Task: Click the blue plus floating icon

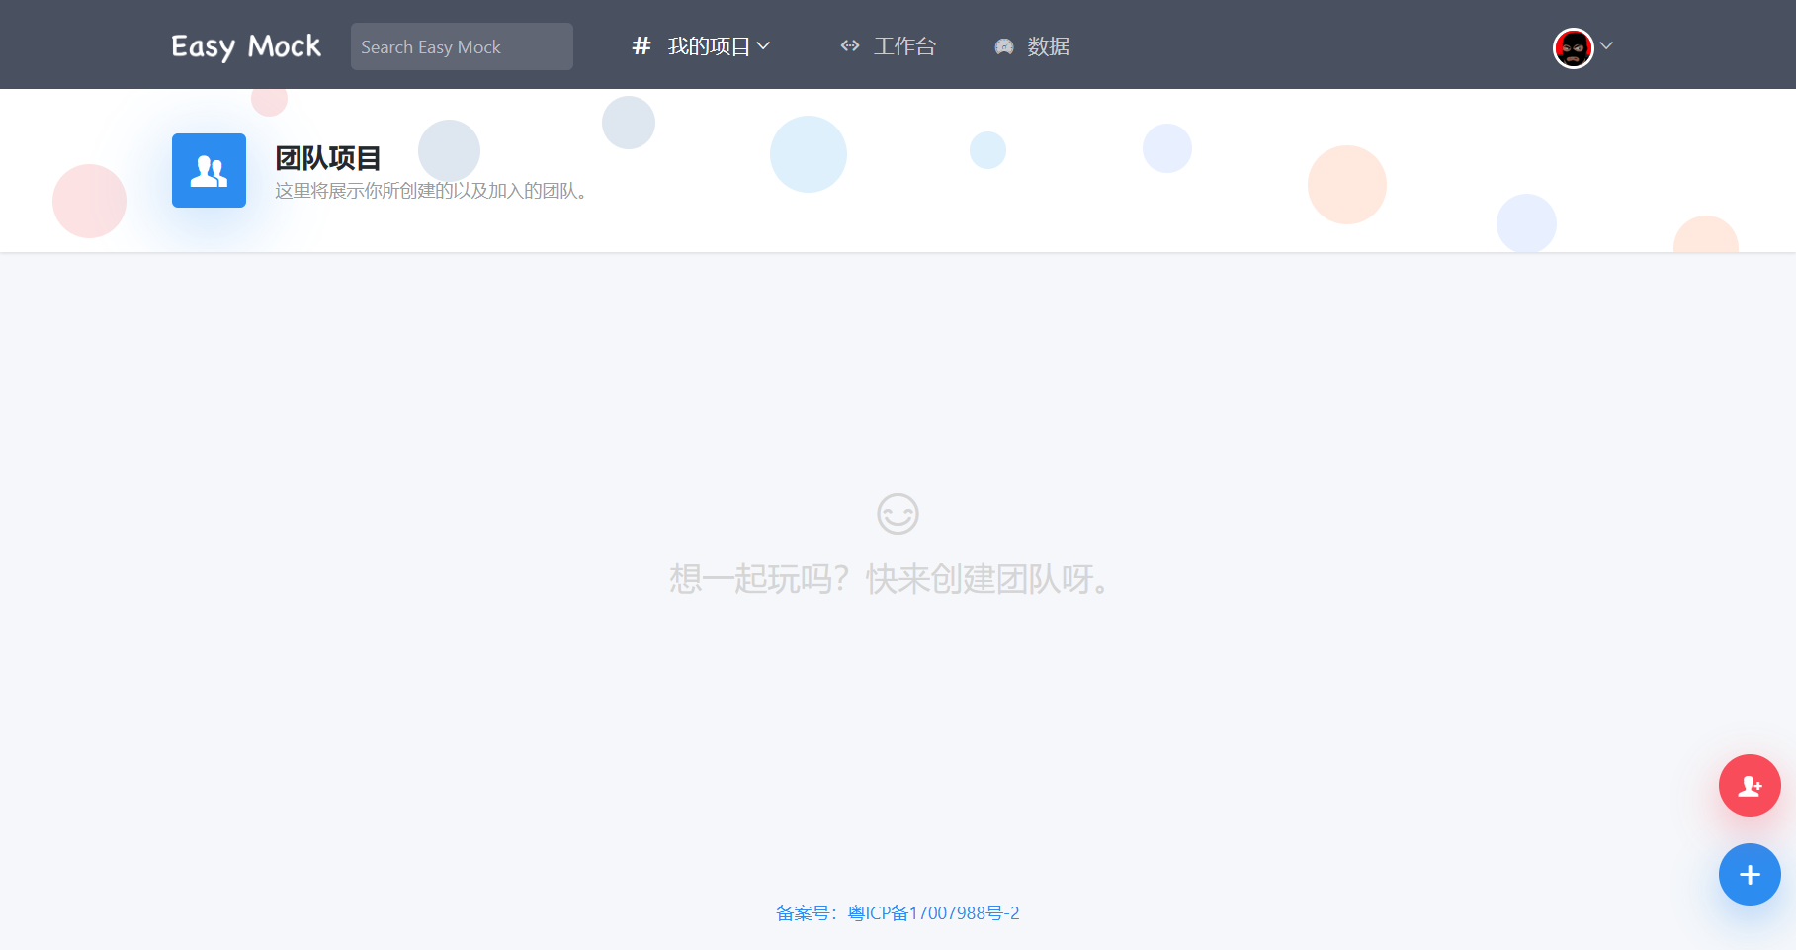Action: 1749,874
